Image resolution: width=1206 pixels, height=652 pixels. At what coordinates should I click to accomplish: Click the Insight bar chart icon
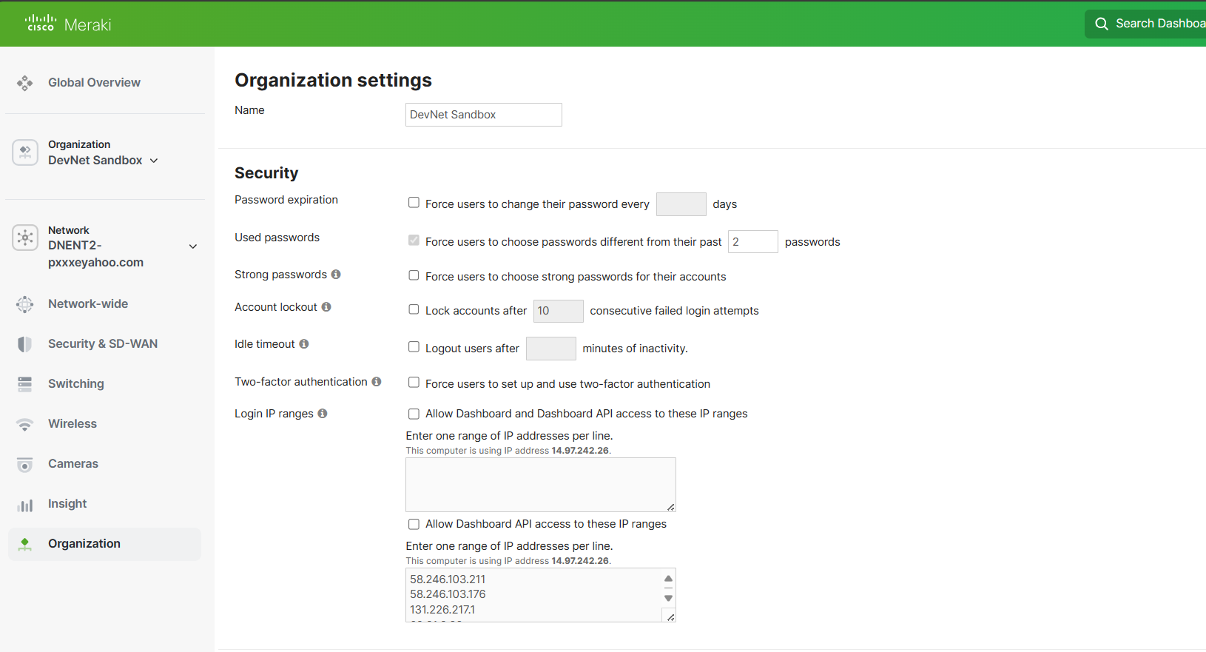pyautogui.click(x=24, y=505)
